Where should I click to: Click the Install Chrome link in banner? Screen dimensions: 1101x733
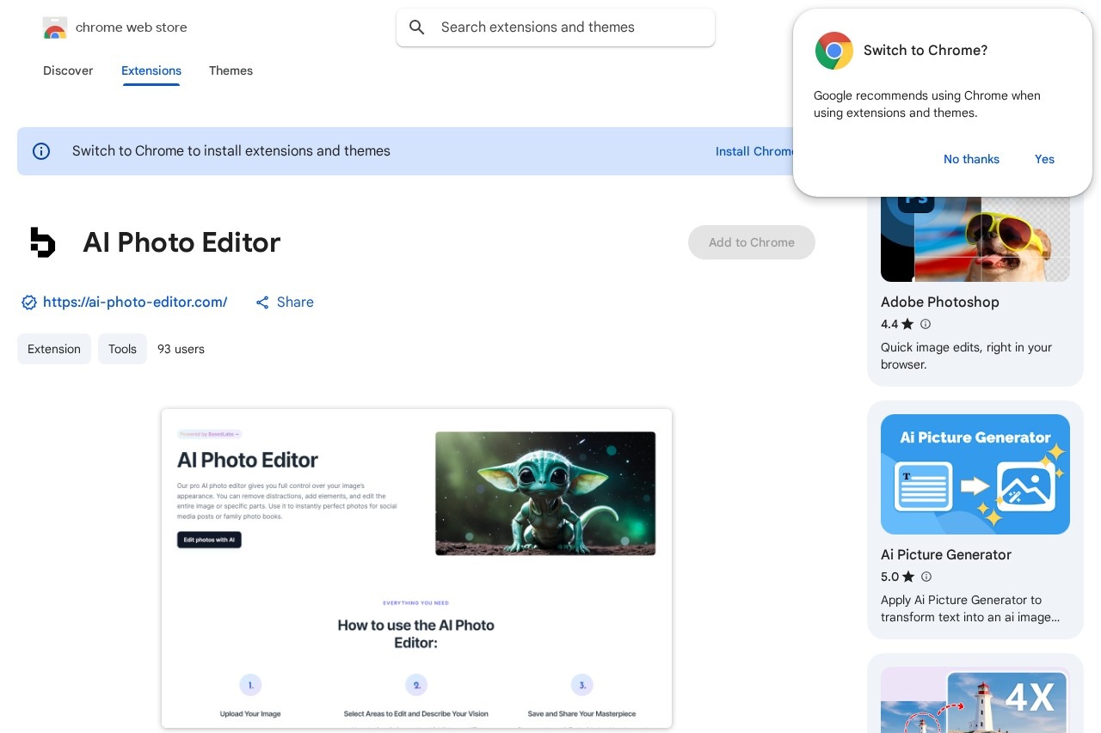coord(753,151)
